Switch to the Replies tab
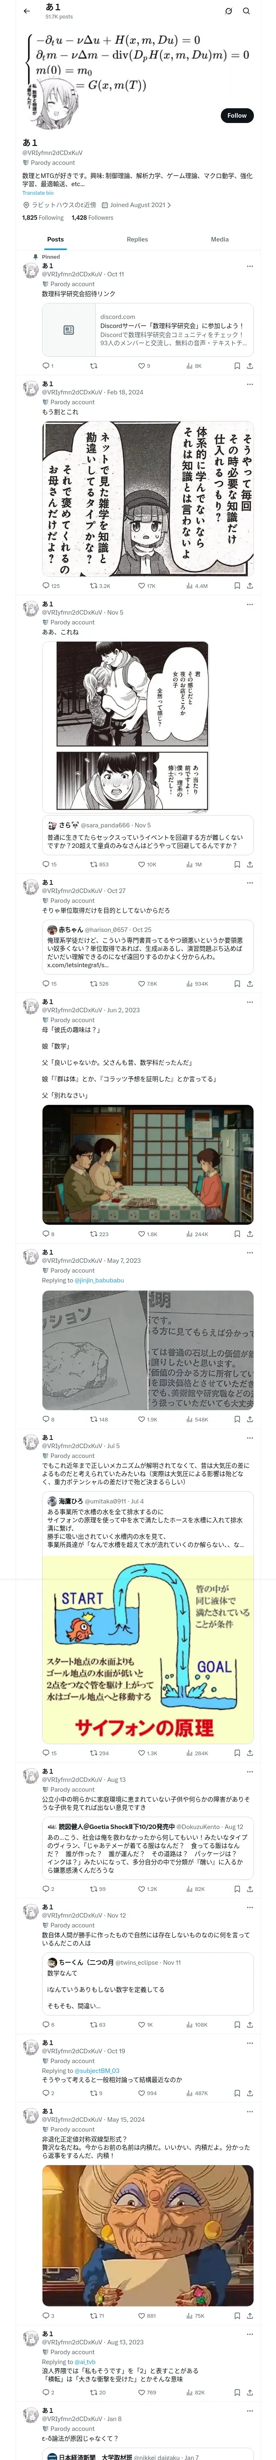The height and width of the screenshot is (2460, 276). (137, 239)
